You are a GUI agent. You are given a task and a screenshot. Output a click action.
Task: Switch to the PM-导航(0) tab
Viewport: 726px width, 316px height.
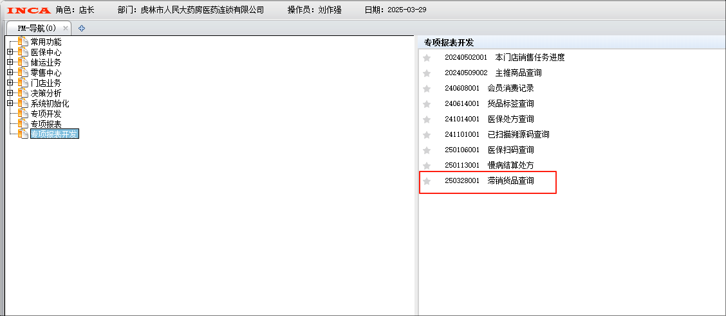37,28
